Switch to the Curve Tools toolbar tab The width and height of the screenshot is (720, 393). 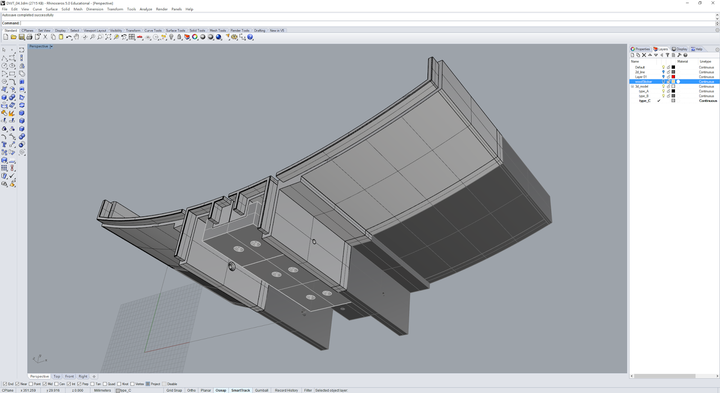point(153,31)
